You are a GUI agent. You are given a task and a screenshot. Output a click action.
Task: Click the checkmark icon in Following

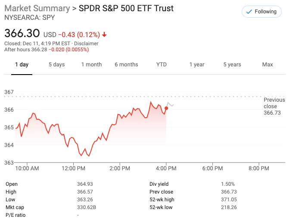[x=249, y=12]
